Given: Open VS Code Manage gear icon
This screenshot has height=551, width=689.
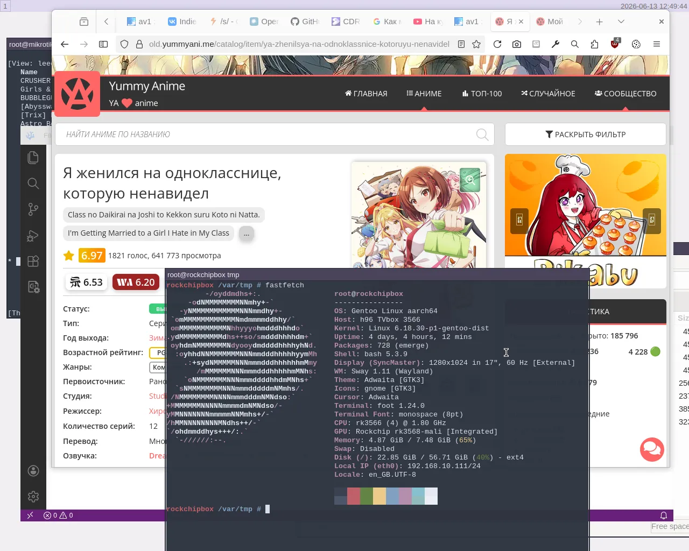Looking at the screenshot, I should coord(33,496).
